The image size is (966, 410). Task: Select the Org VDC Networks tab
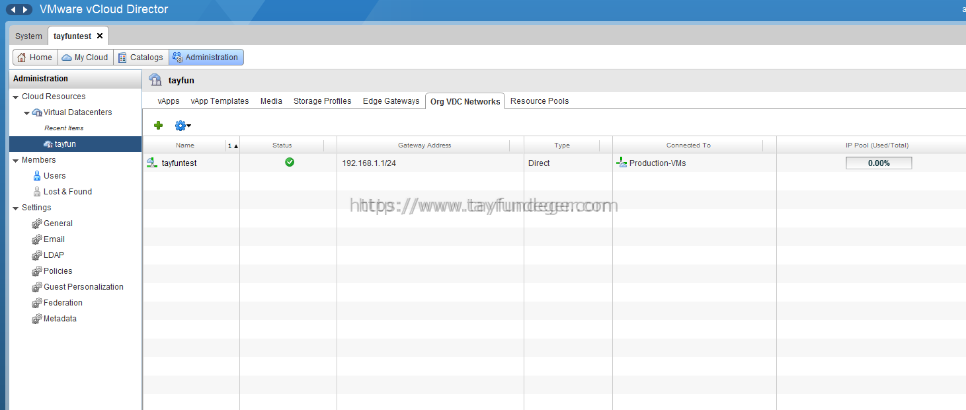pyautogui.click(x=465, y=101)
